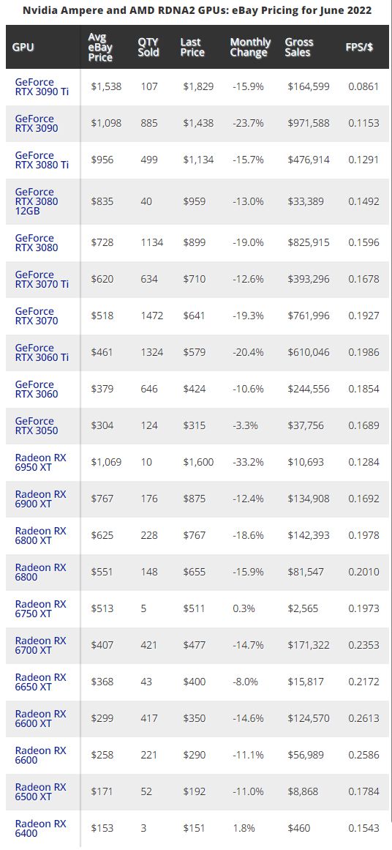Click the Monthly Change column header

tap(250, 47)
